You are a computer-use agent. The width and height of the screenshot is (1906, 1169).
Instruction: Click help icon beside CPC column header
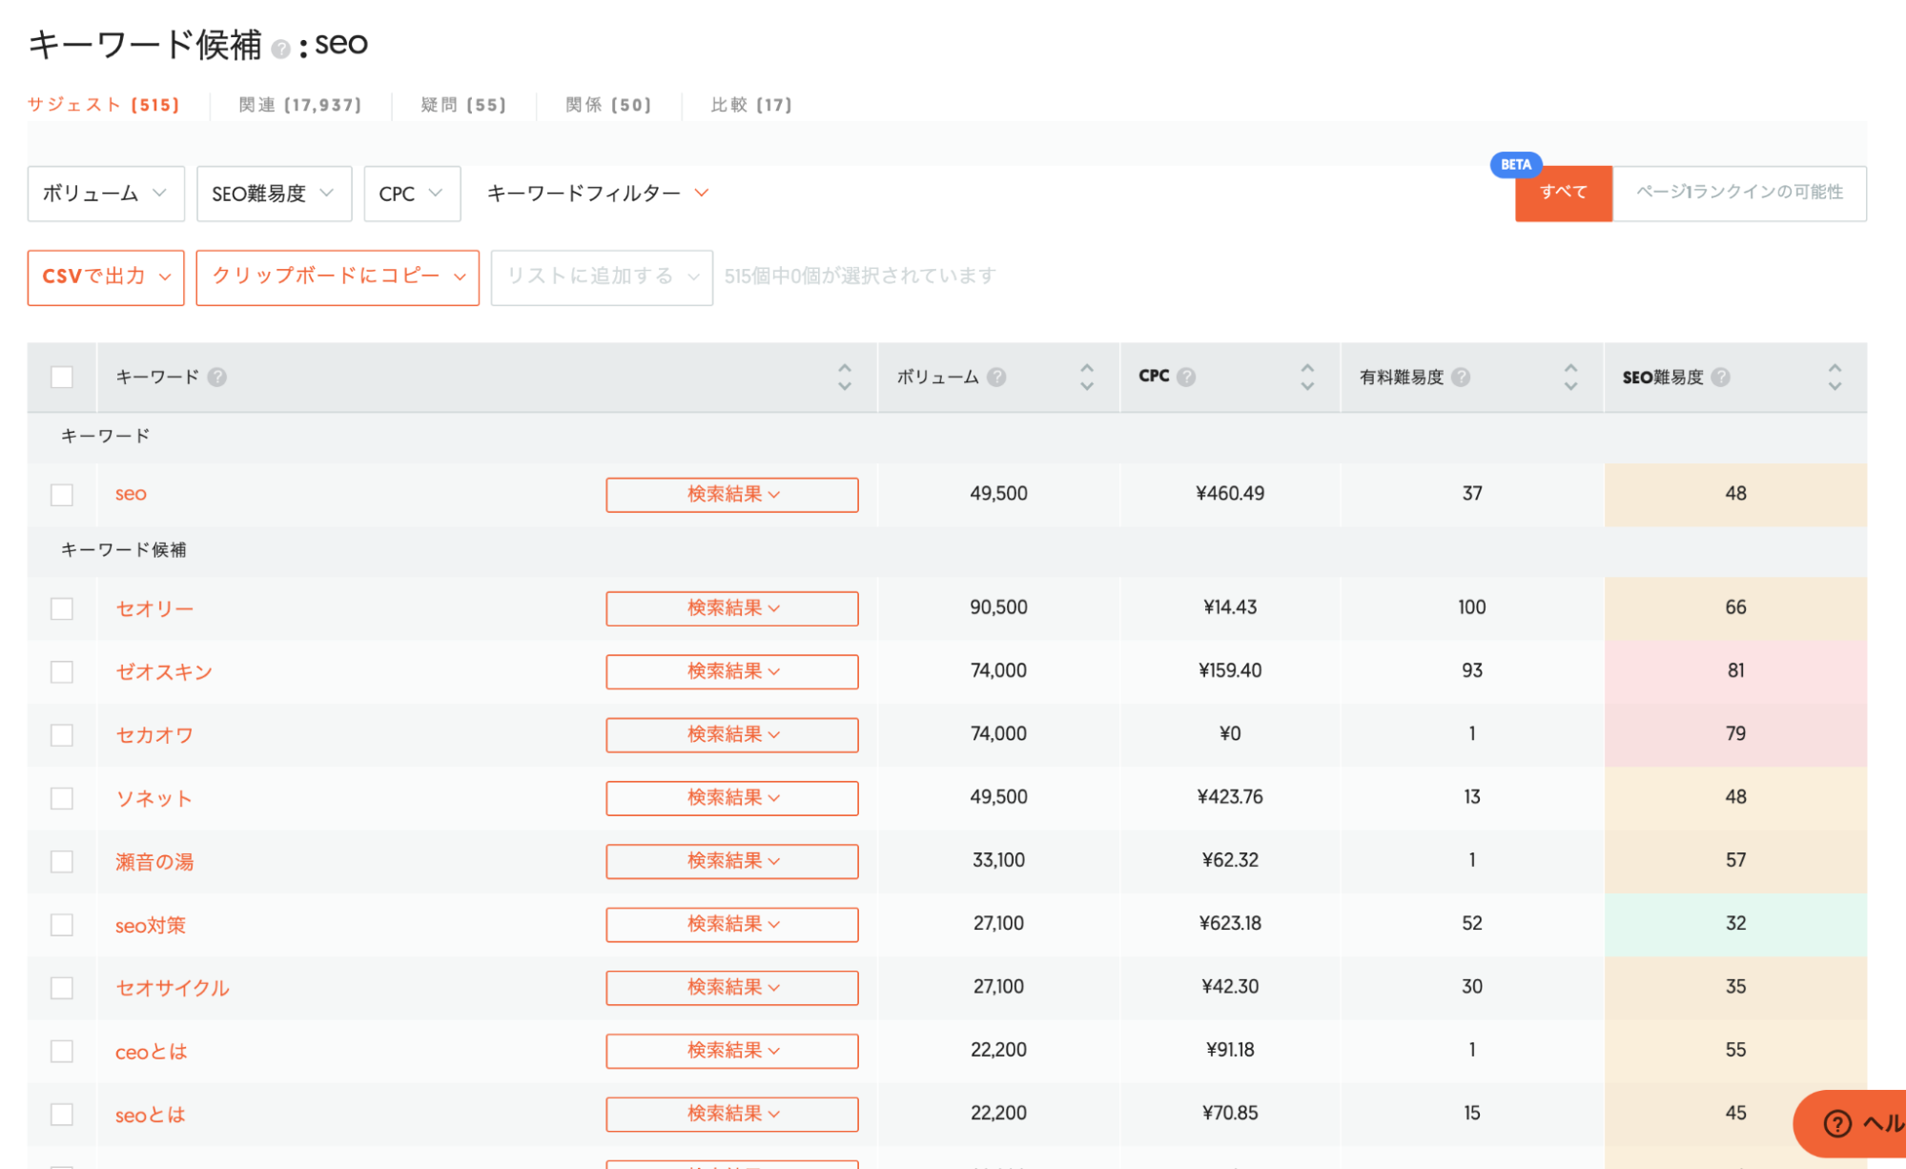click(1186, 377)
